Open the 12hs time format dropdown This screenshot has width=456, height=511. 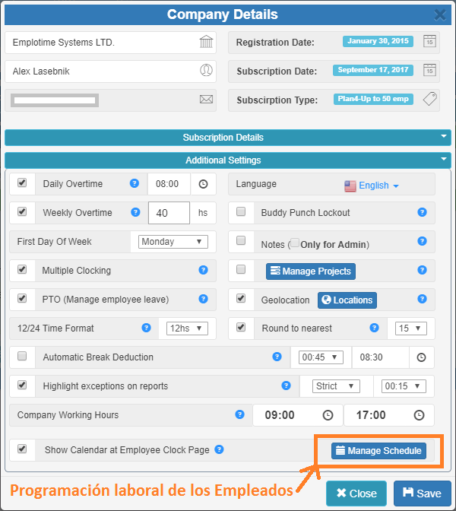187,328
